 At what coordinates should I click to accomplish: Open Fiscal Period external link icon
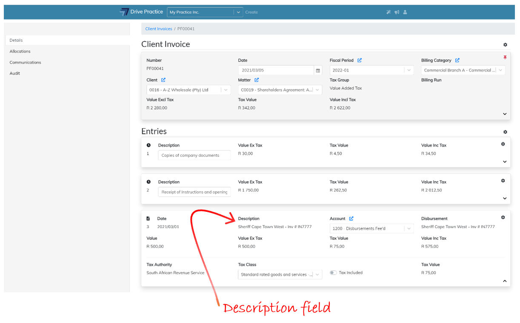click(x=360, y=61)
